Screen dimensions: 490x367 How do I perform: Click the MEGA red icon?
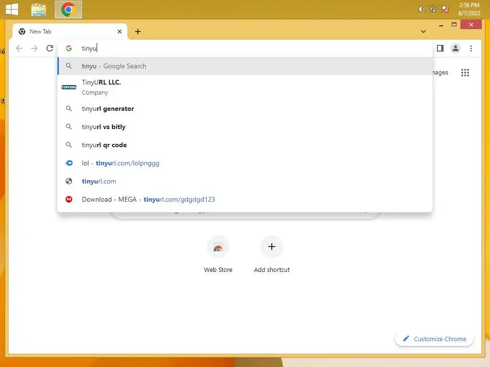click(69, 199)
